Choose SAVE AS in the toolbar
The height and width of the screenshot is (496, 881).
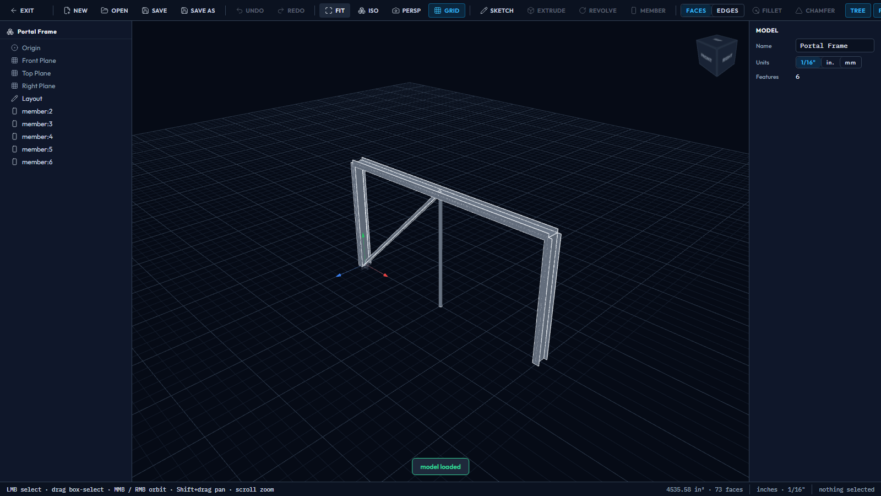click(x=198, y=10)
